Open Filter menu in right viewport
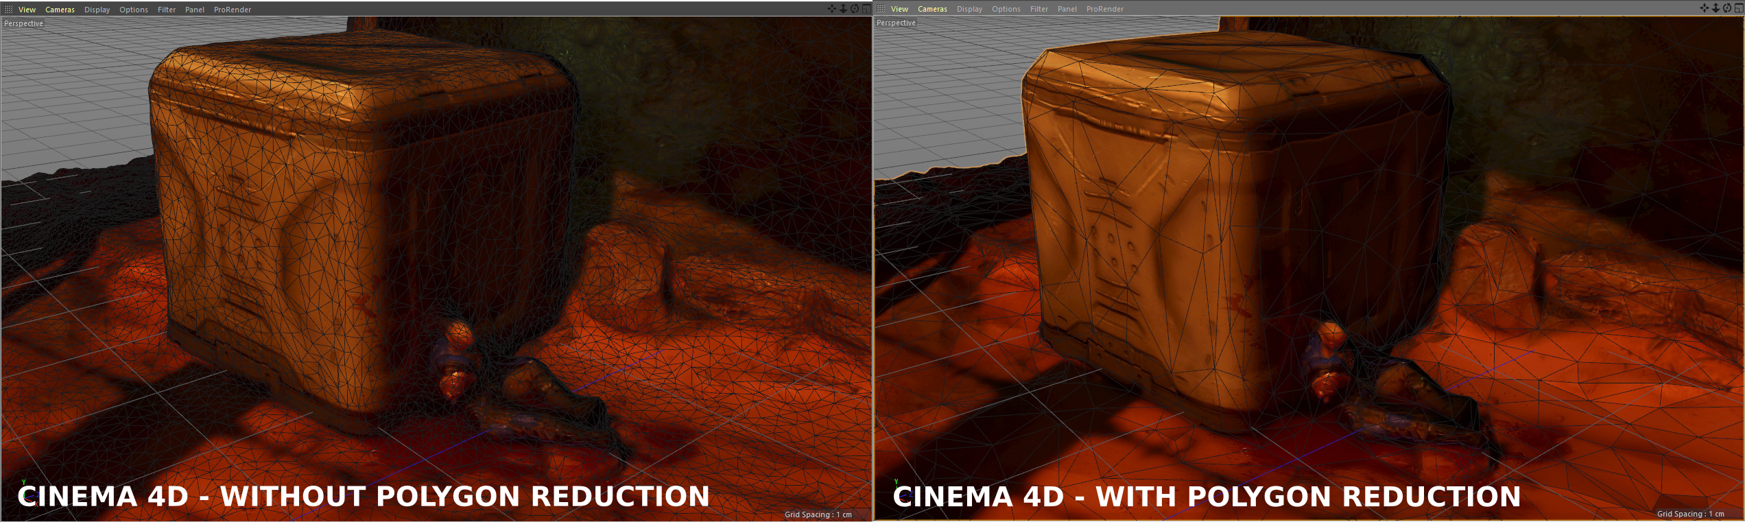1745x522 pixels. (x=1039, y=9)
